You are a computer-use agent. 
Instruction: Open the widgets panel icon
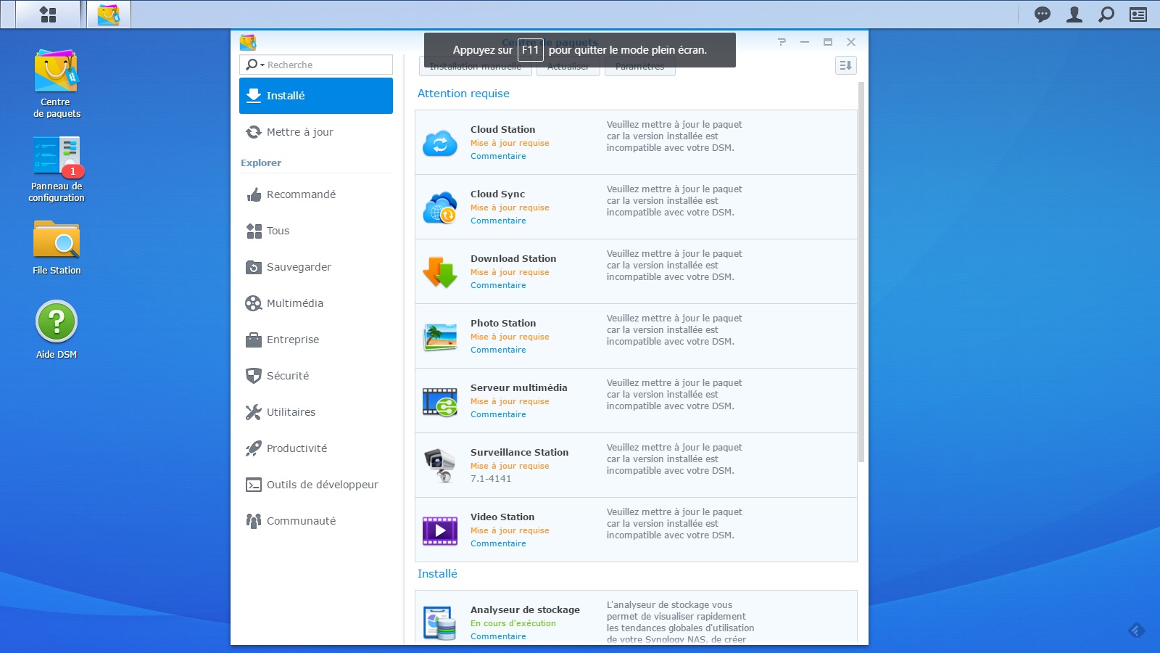tap(1138, 15)
